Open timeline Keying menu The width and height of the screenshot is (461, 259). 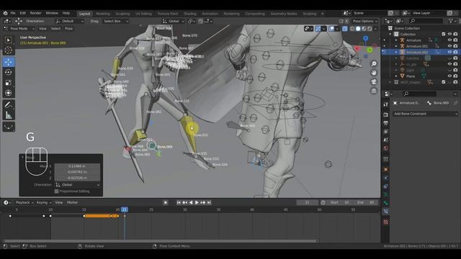tap(44, 203)
